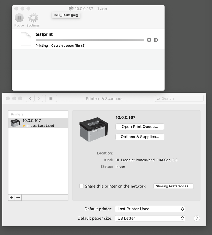This screenshot has height=235, width=212.
Task: Click the search magnifier icon
Action: coord(158,98)
